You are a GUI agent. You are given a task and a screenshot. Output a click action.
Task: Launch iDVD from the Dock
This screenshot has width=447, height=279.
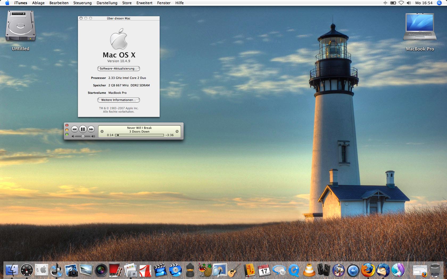(x=175, y=270)
